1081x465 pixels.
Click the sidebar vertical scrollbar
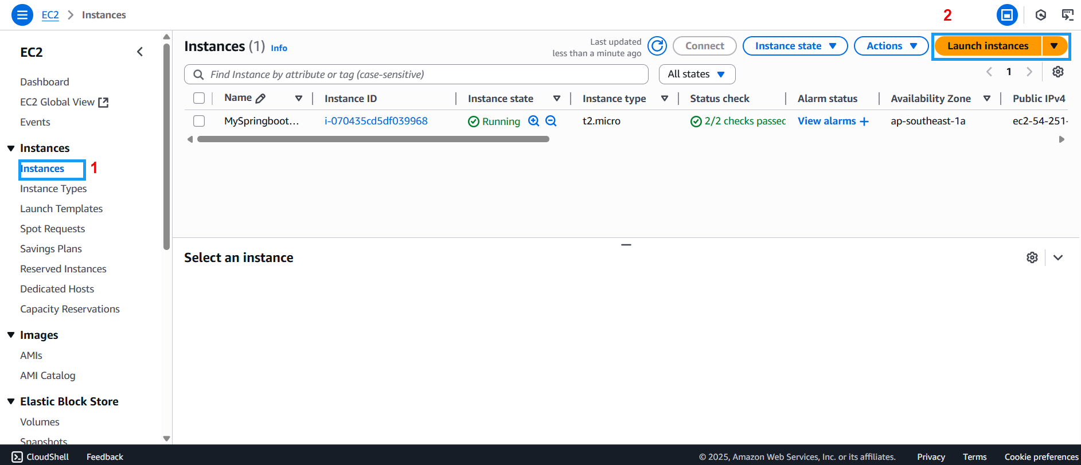[x=167, y=147]
